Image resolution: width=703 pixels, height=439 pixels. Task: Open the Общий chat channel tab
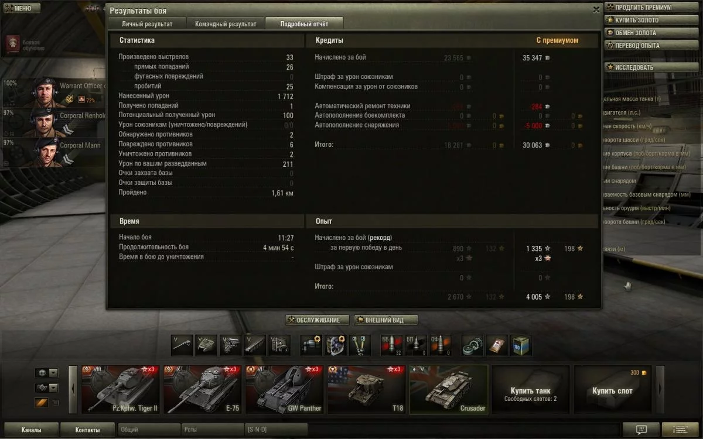(x=149, y=430)
